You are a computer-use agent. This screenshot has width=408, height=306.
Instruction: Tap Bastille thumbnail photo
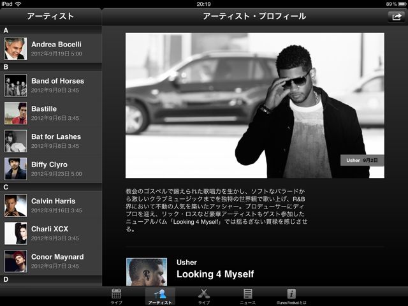click(x=15, y=113)
